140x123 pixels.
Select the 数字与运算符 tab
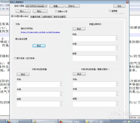click(60, 17)
